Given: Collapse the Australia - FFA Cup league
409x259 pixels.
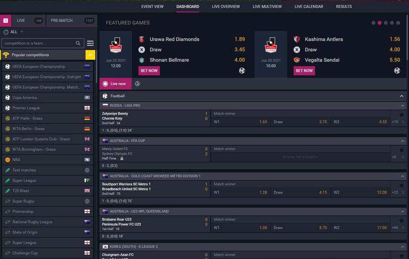Looking at the screenshot, I should click(x=402, y=141).
